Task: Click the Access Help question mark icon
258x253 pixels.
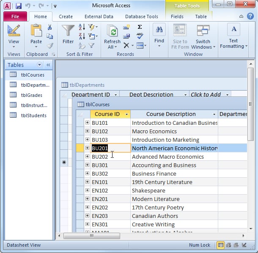Action: [250, 16]
